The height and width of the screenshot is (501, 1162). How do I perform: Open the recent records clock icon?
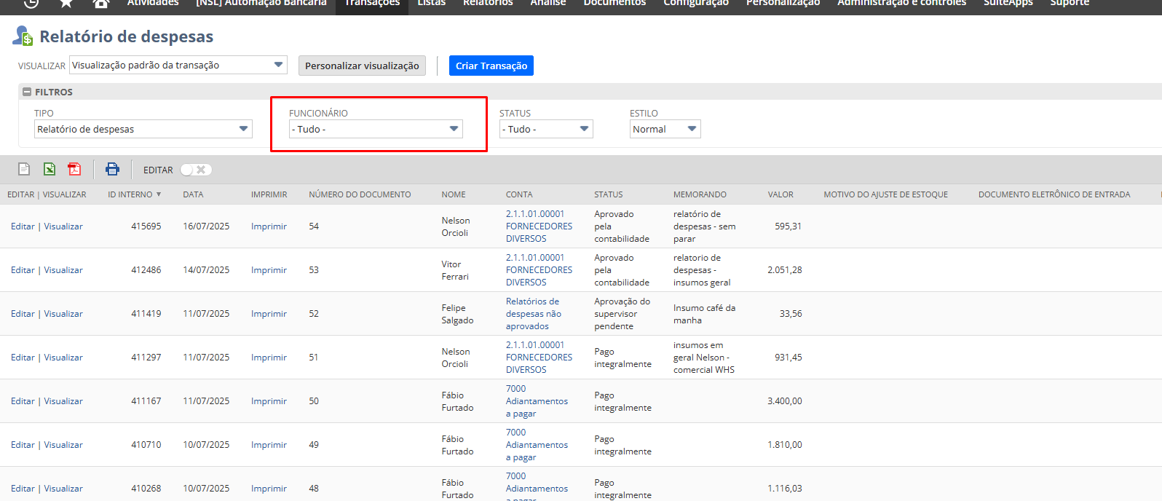pos(31,3)
